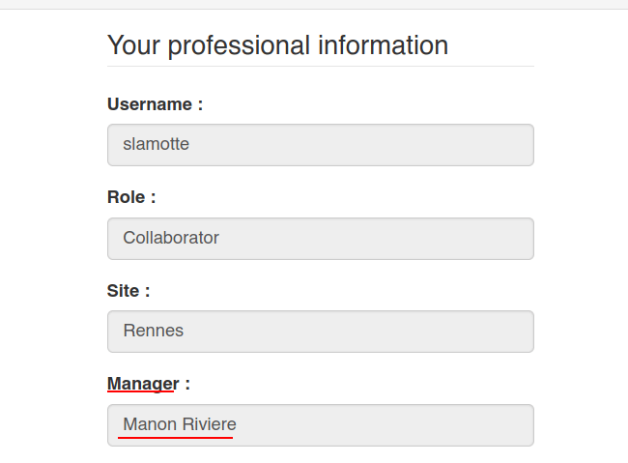Click the "Username :" label
This screenshot has height=463, width=628.
(155, 104)
